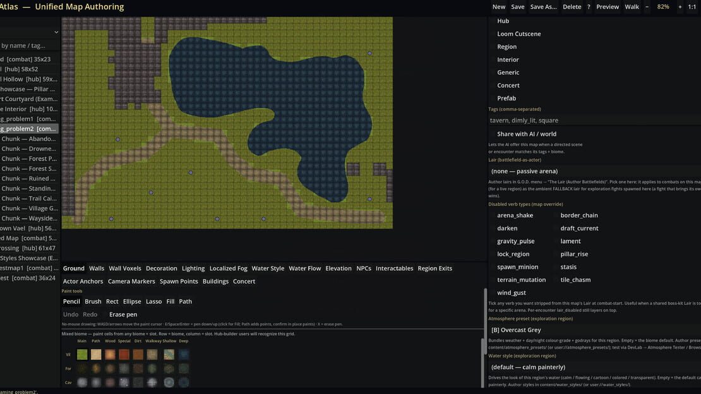Click the Erase pen button

tap(123, 314)
